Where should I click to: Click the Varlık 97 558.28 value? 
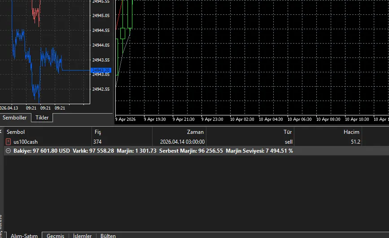(93, 150)
